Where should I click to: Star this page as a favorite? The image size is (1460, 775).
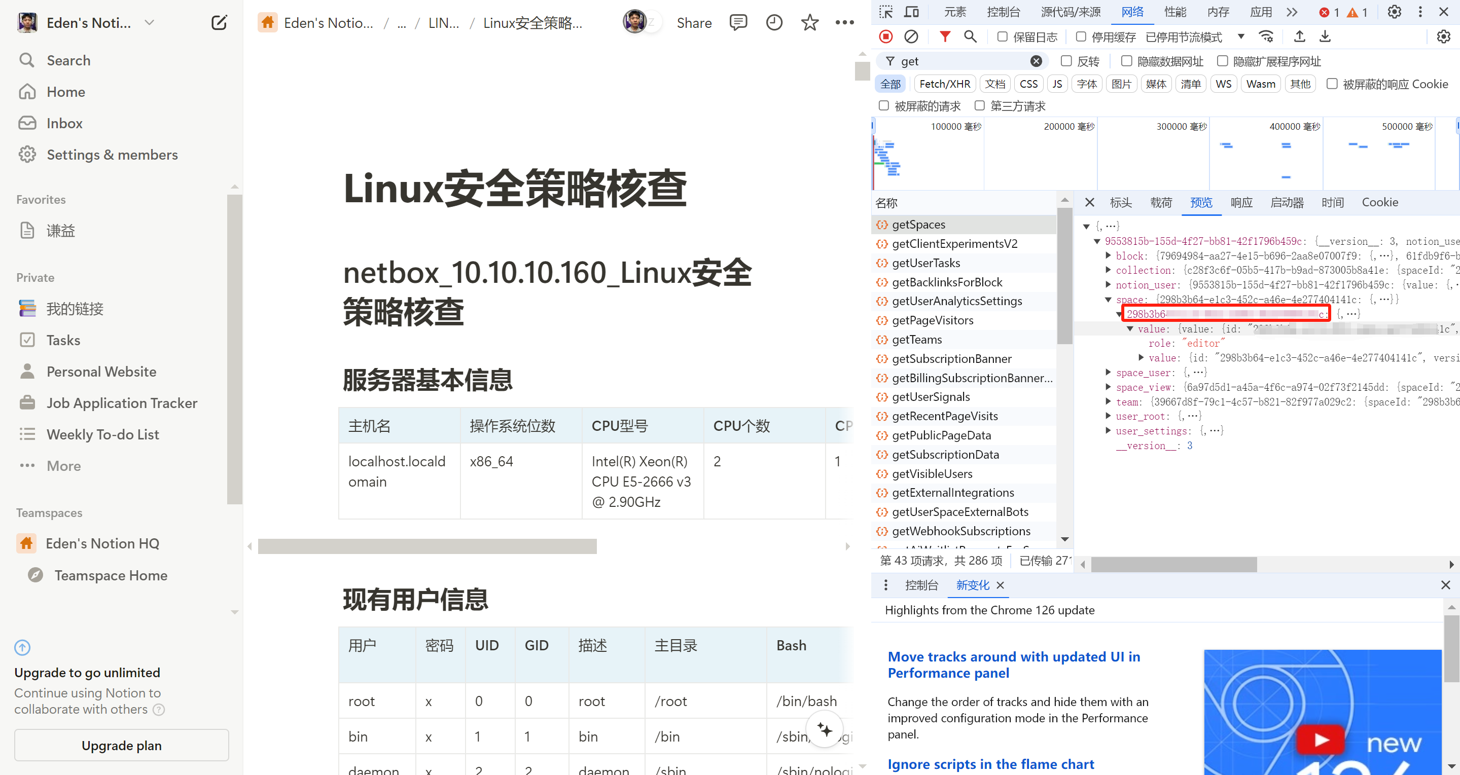coord(809,23)
